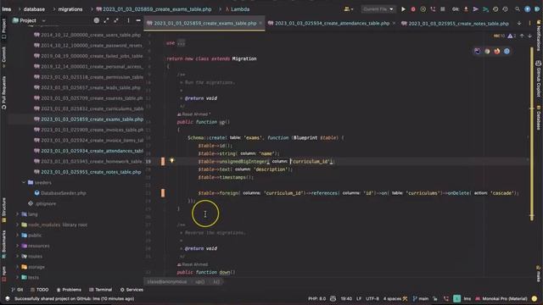Open .gitignore file in tree
543x305 pixels.
(42, 203)
